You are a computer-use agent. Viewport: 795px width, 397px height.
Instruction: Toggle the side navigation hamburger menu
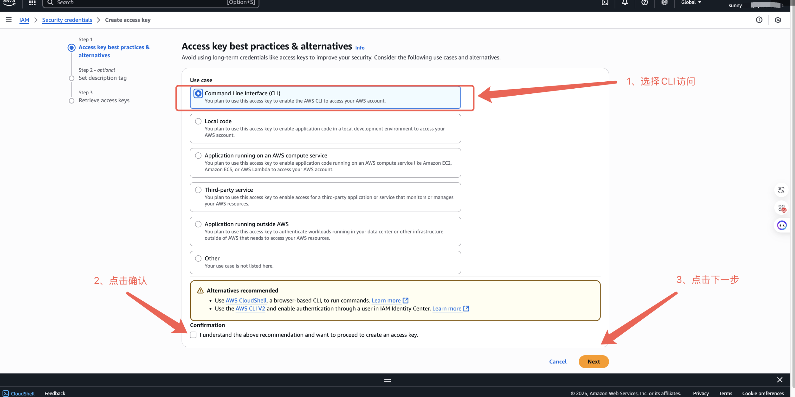(x=9, y=20)
